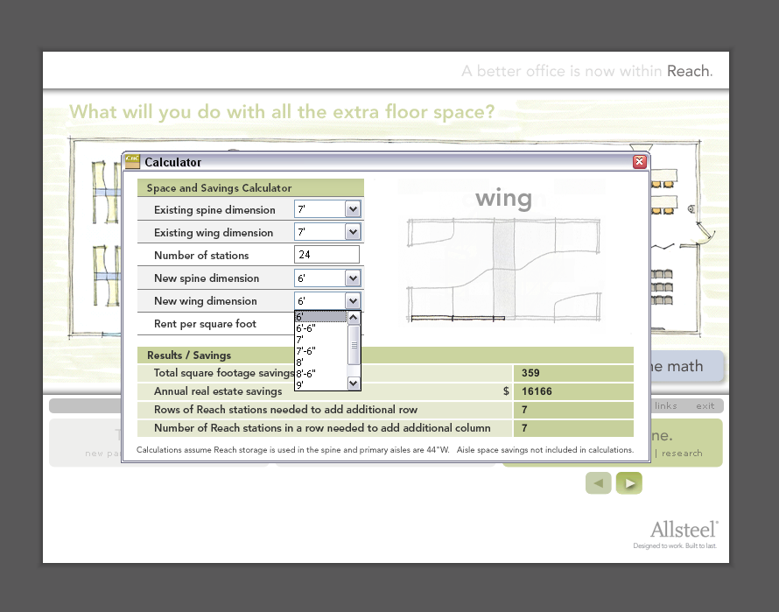Open Existing spine dimension dropdown
Image resolution: width=779 pixels, height=612 pixels.
[x=353, y=209]
